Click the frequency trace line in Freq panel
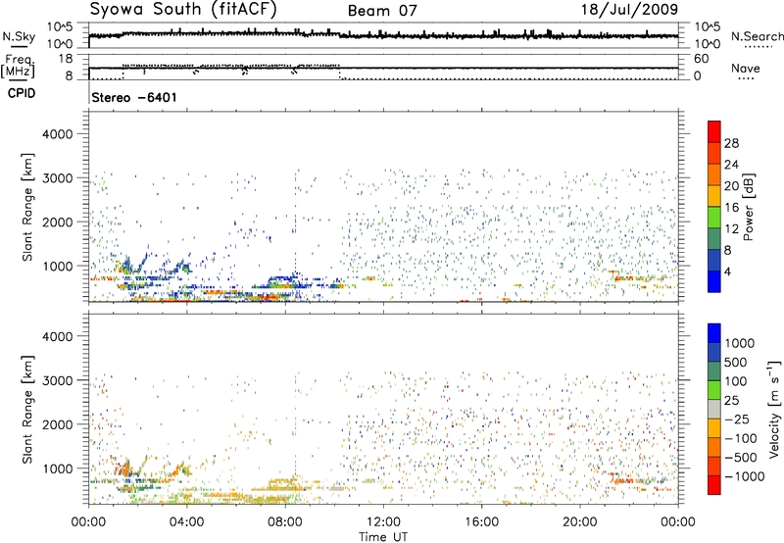 coord(383,68)
